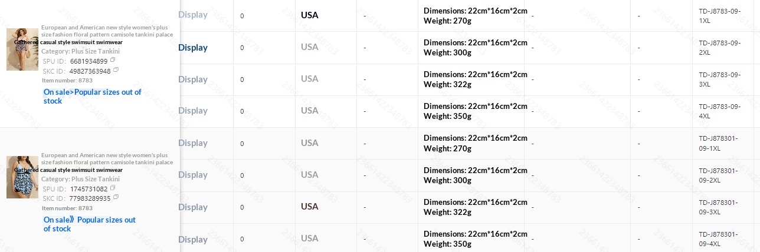Click Display for SKU TD-J8783-09-3XL

coord(193,79)
